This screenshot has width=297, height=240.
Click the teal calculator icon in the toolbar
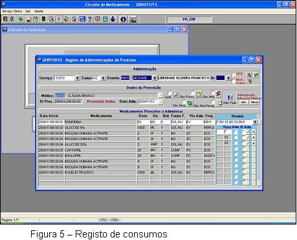105,19
